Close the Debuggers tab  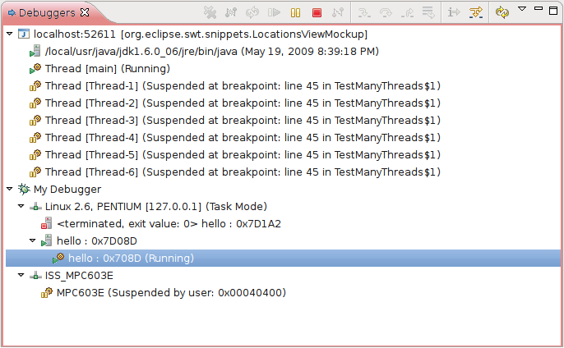pos(85,12)
